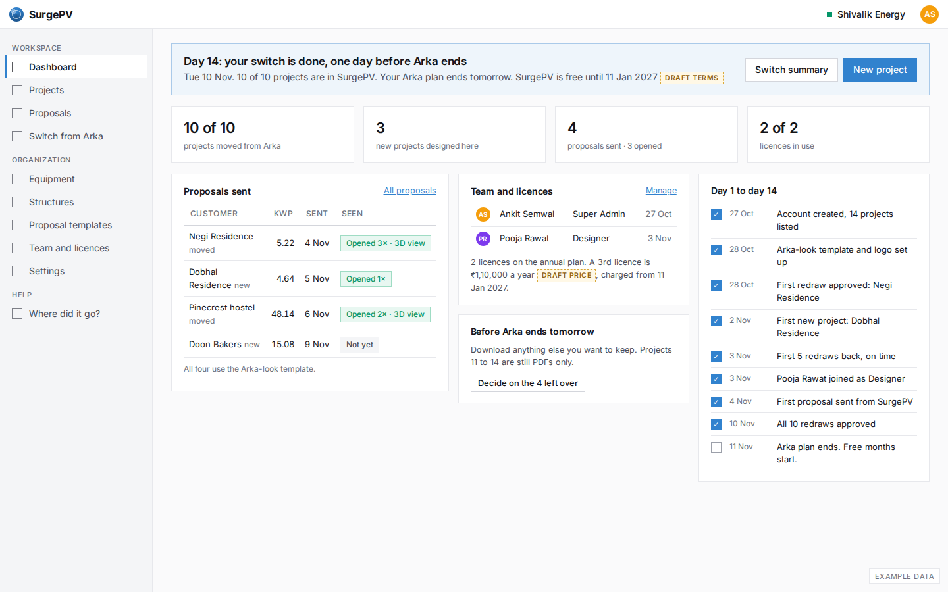Click Decide on the 4 left over
Screen dimensions: 948x592
click(x=528, y=383)
